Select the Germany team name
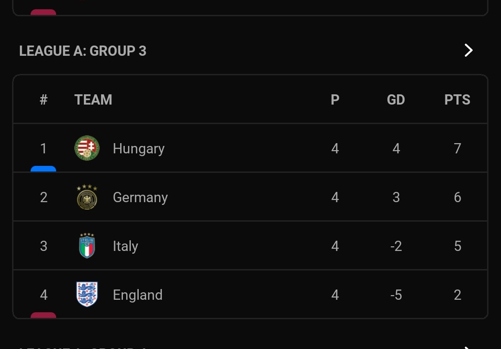 (x=140, y=198)
